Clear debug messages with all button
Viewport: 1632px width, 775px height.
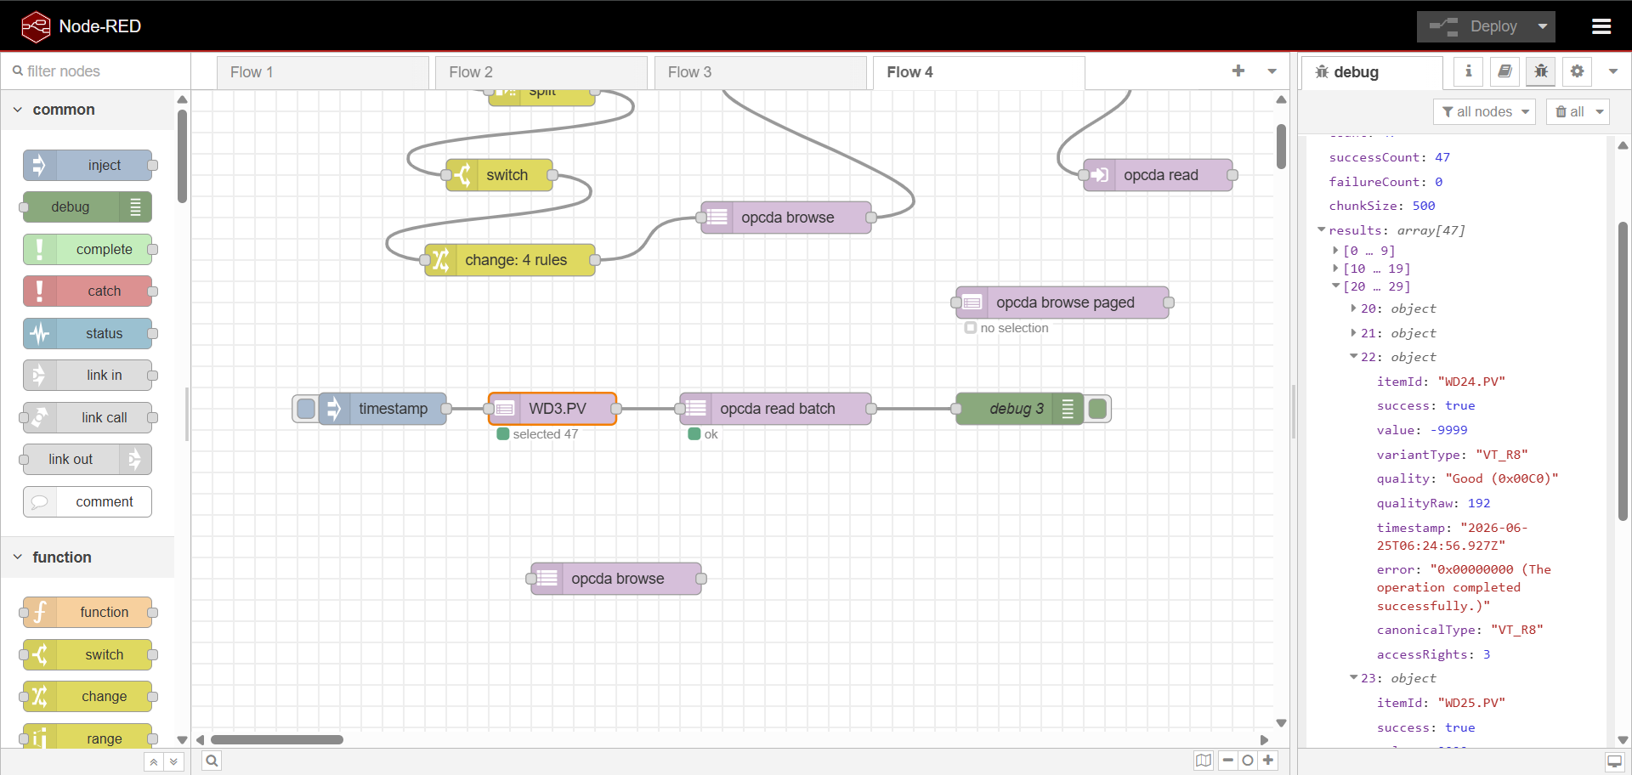pyautogui.click(x=1569, y=111)
